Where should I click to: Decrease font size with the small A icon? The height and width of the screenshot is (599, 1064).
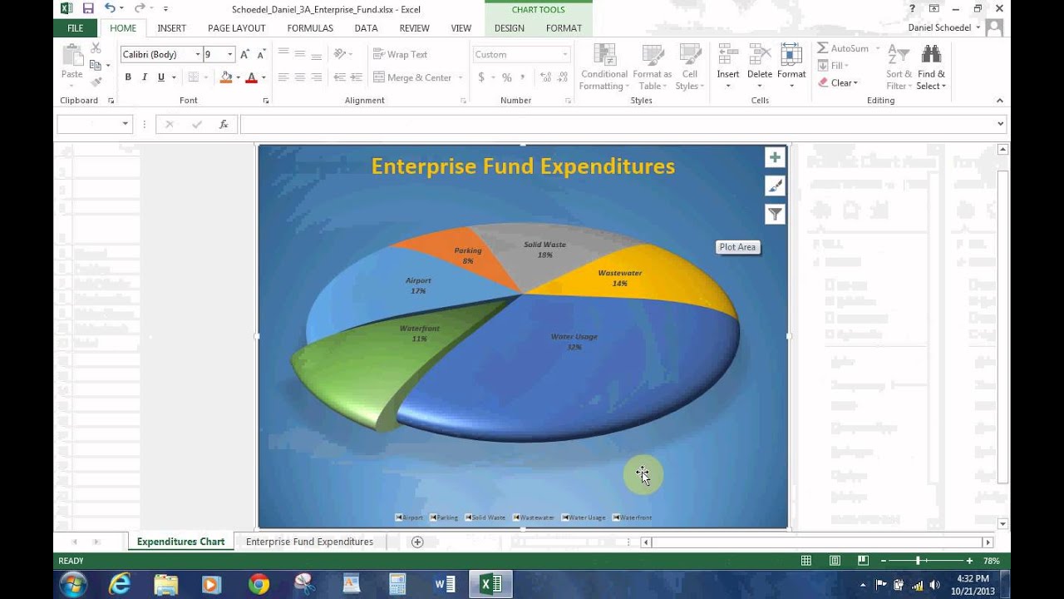point(260,54)
